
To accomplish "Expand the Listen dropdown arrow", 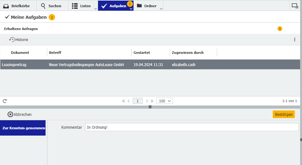I will 96,9.
